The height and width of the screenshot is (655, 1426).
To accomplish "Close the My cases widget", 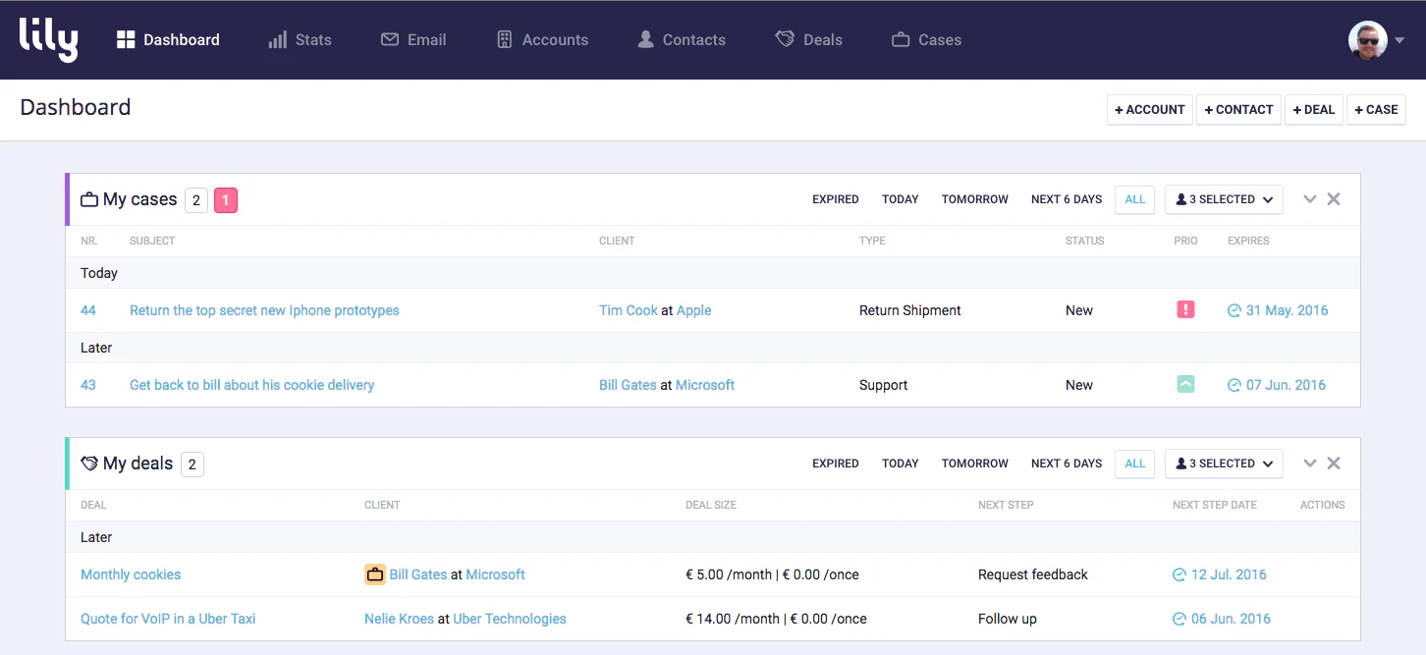I will tap(1334, 199).
